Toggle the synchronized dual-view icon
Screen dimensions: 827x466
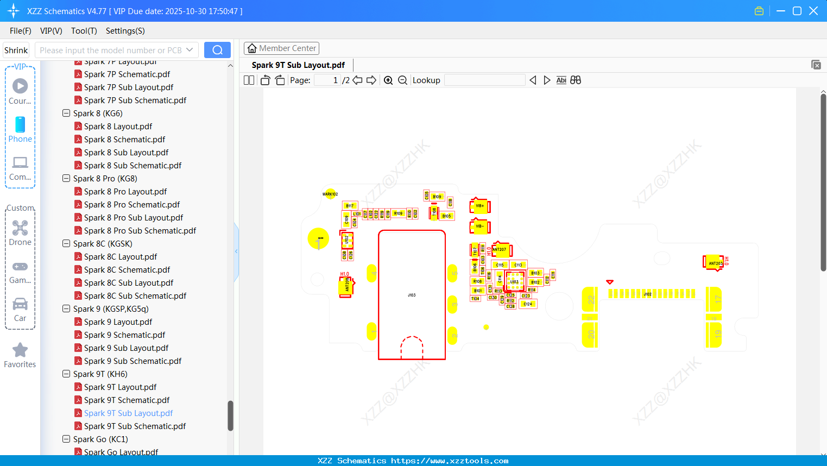[575, 80]
